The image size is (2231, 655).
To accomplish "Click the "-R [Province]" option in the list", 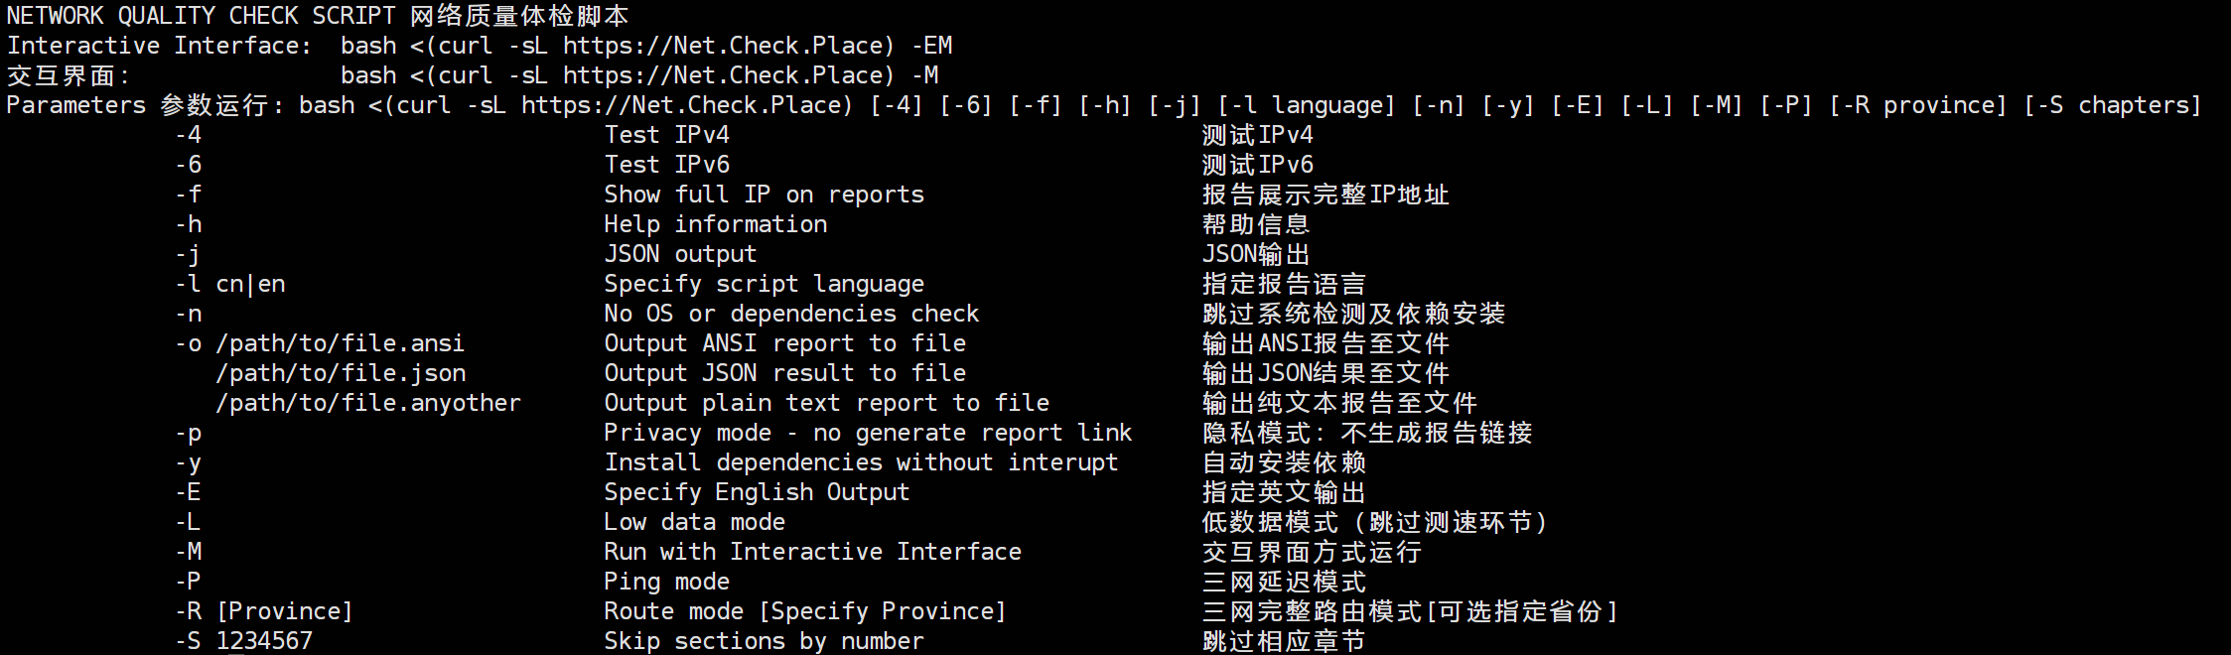I will pos(264,611).
